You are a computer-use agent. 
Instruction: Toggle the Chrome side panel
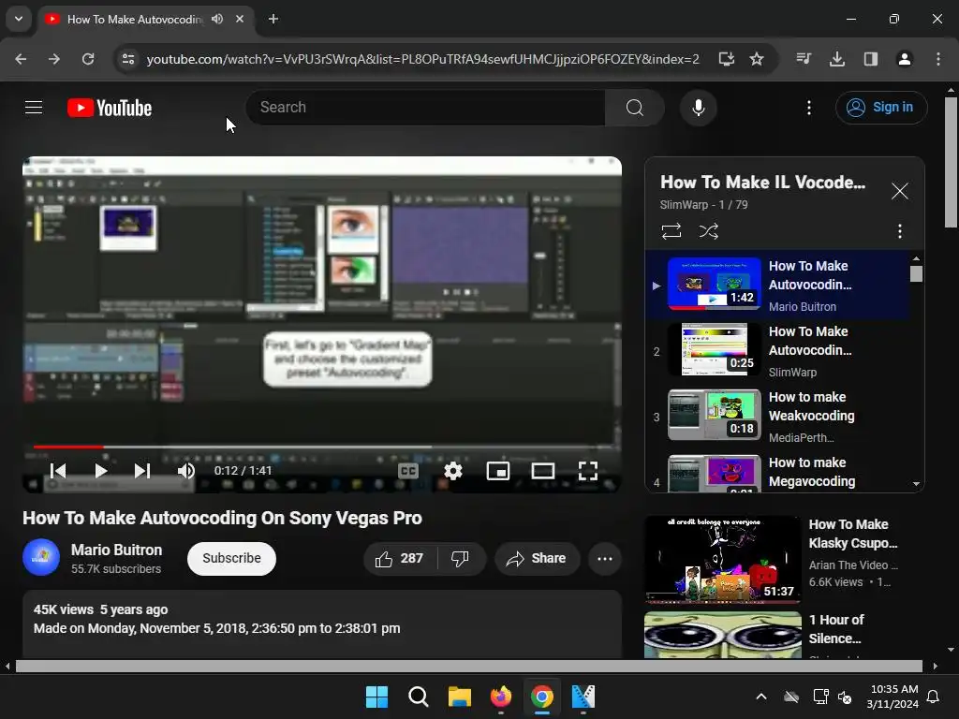870,59
